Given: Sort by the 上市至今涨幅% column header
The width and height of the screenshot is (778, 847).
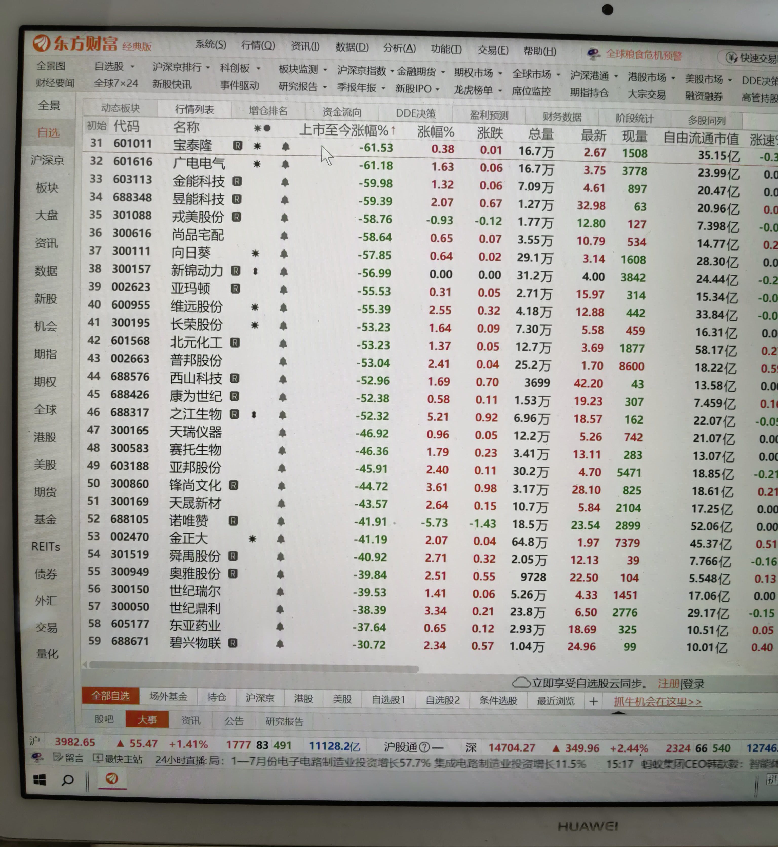Looking at the screenshot, I should point(348,130).
